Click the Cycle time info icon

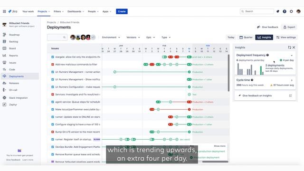point(252,80)
